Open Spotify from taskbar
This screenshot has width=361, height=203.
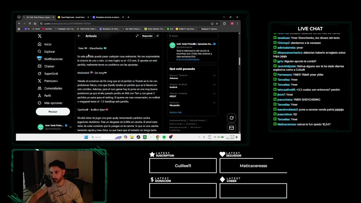[164, 137]
